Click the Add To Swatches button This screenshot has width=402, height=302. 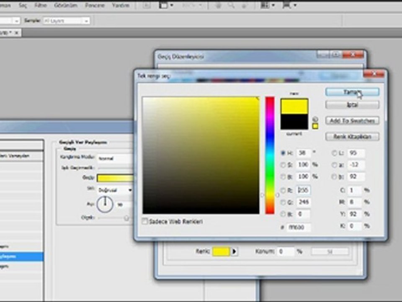352,121
